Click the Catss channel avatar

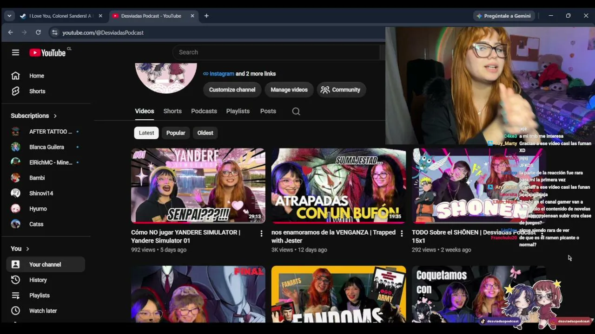16,224
